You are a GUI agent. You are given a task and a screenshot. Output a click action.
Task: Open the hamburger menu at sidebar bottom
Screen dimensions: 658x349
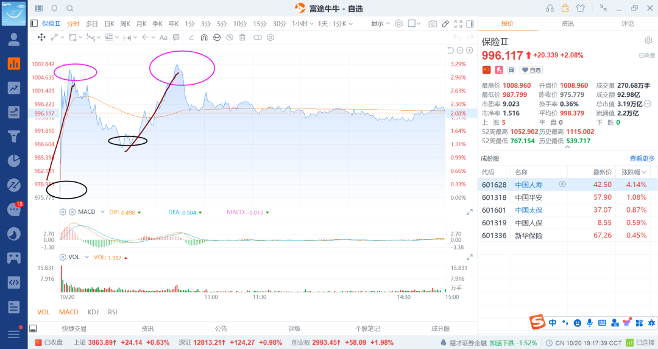click(14, 334)
